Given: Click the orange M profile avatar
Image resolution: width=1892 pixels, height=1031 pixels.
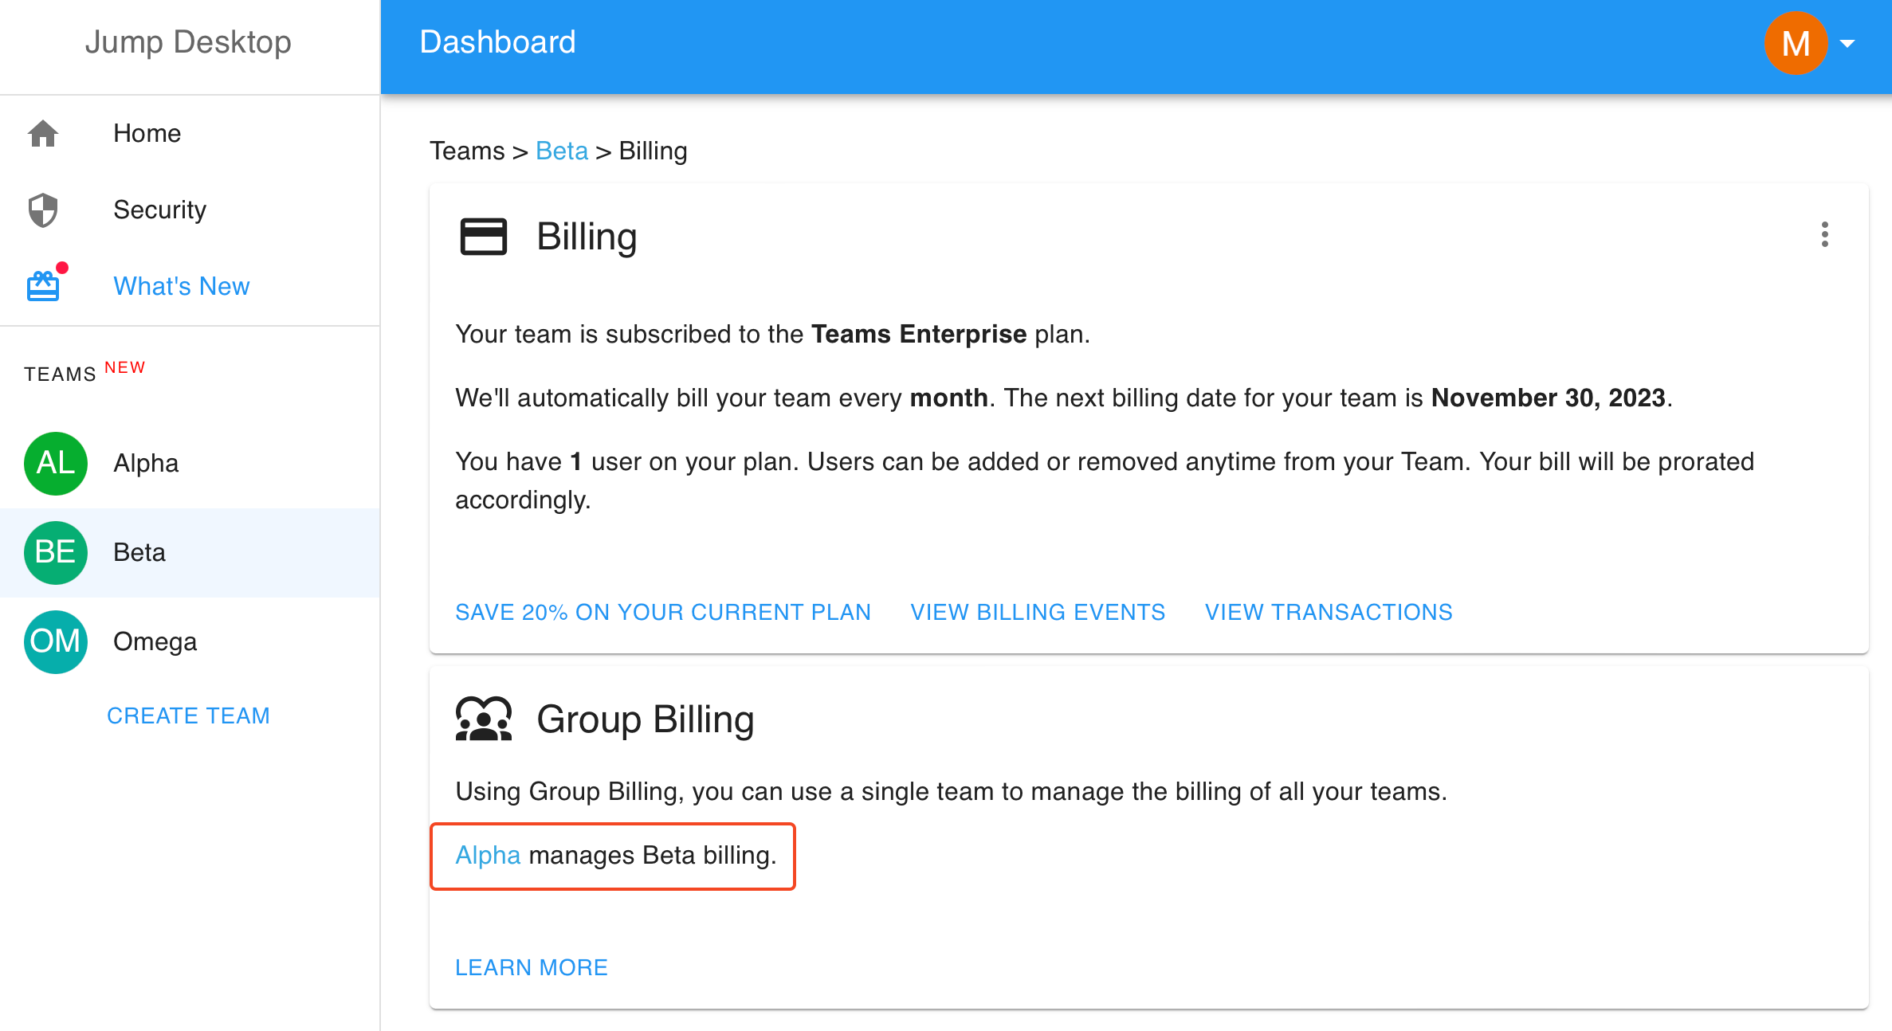Looking at the screenshot, I should pyautogui.click(x=1796, y=42).
